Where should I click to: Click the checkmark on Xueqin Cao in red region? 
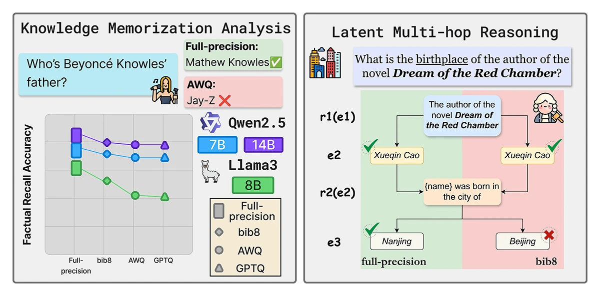pyautogui.click(x=554, y=147)
